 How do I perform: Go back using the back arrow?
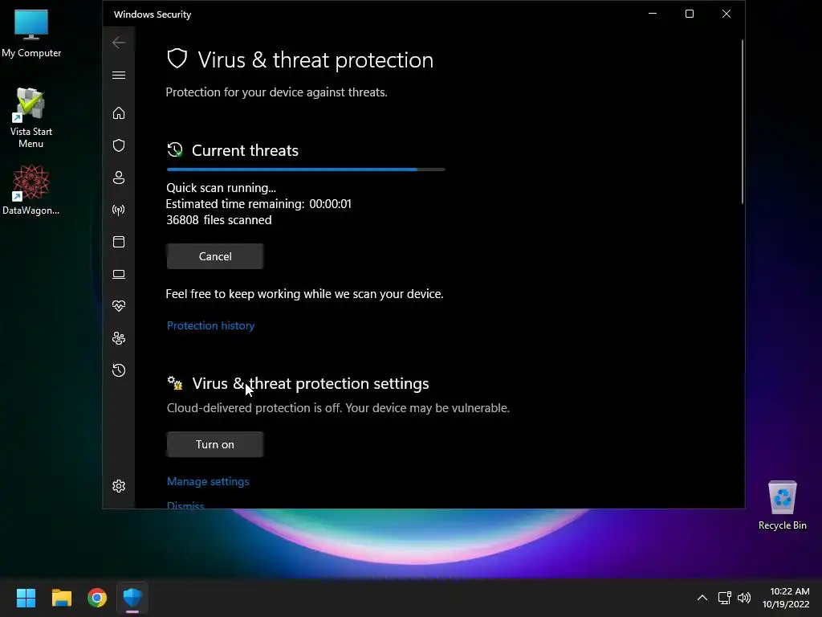(x=119, y=43)
